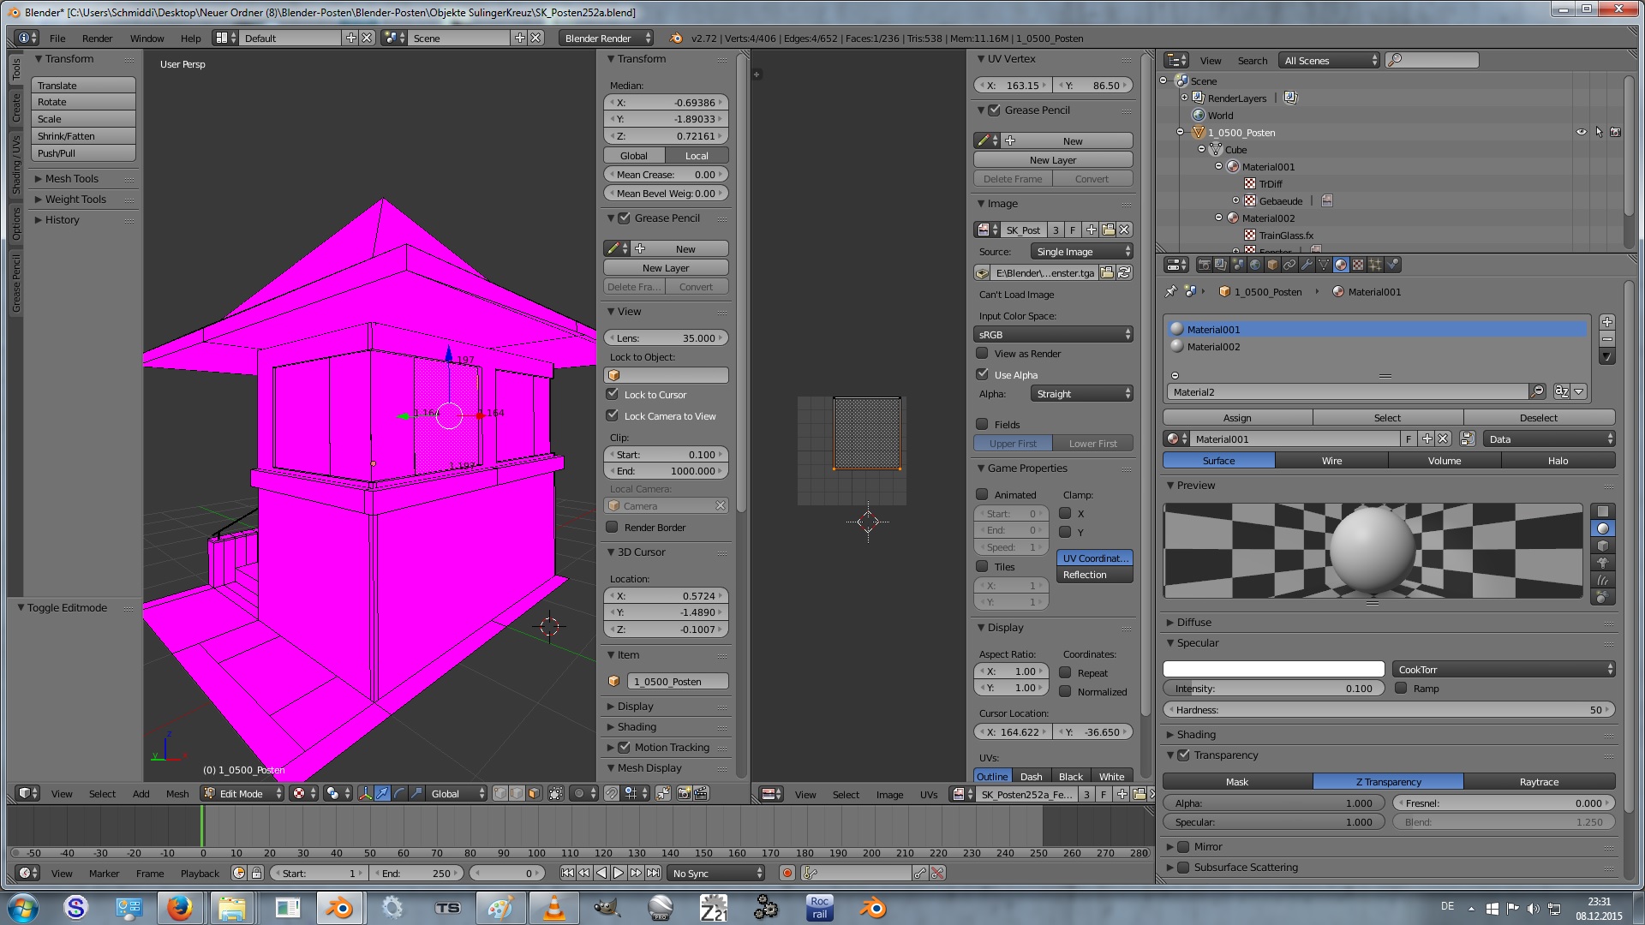Open the Texture properties checker icon
Viewport: 1645px width, 925px height.
click(x=1358, y=265)
